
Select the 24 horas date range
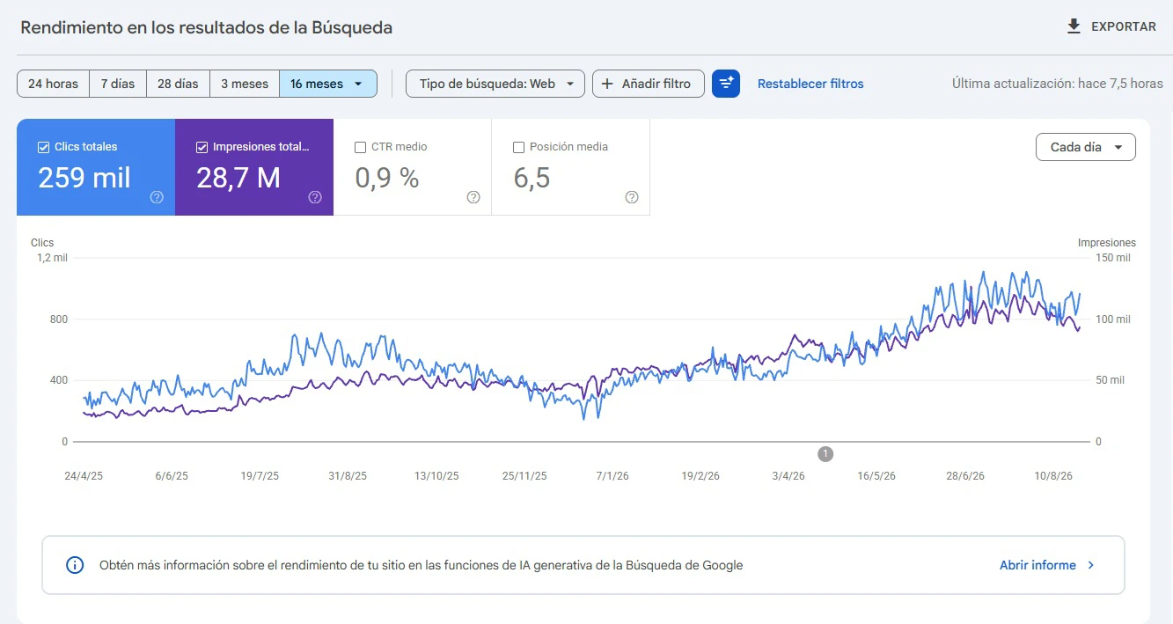pos(53,84)
